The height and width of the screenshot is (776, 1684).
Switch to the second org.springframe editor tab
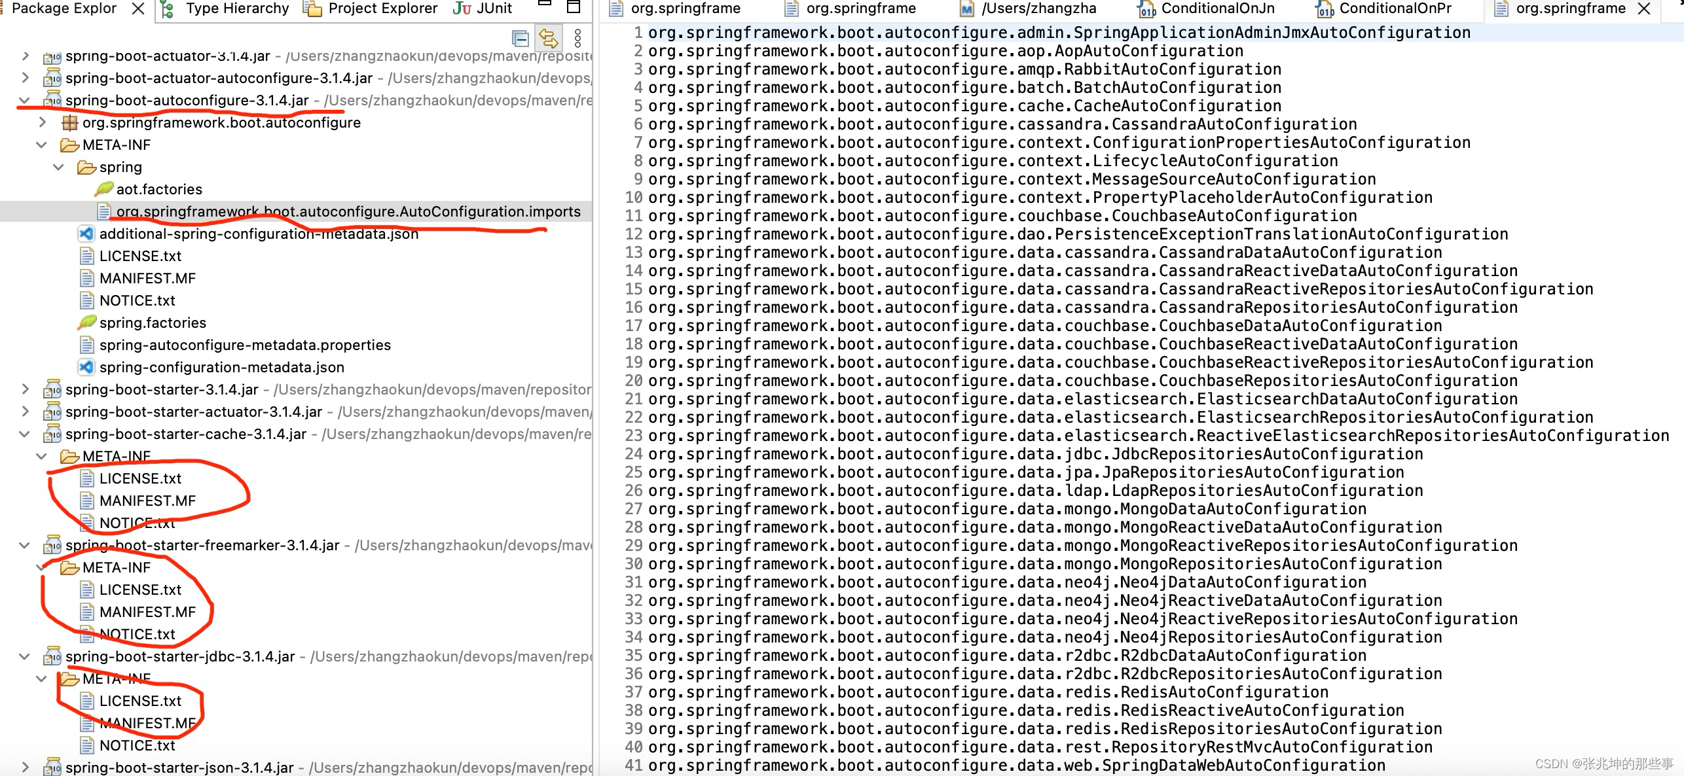point(860,9)
